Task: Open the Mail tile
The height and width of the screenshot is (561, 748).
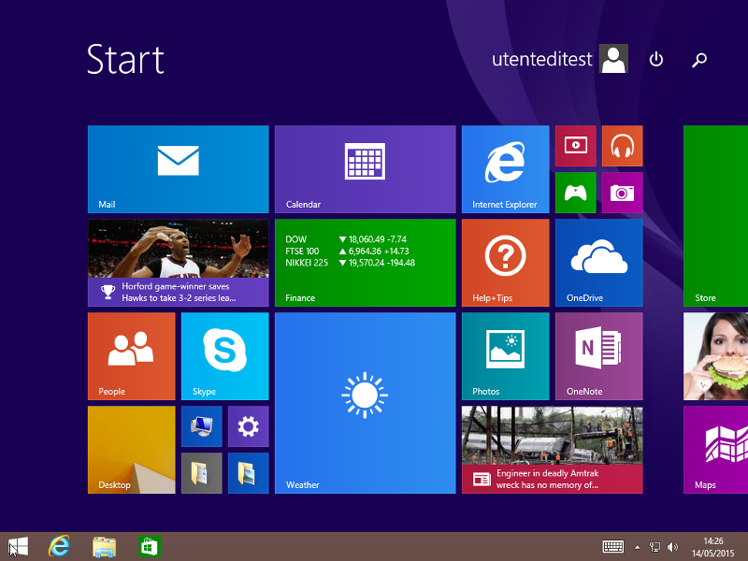Action: click(179, 169)
